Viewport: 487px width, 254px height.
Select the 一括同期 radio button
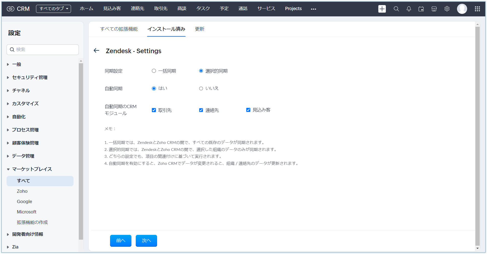click(154, 71)
